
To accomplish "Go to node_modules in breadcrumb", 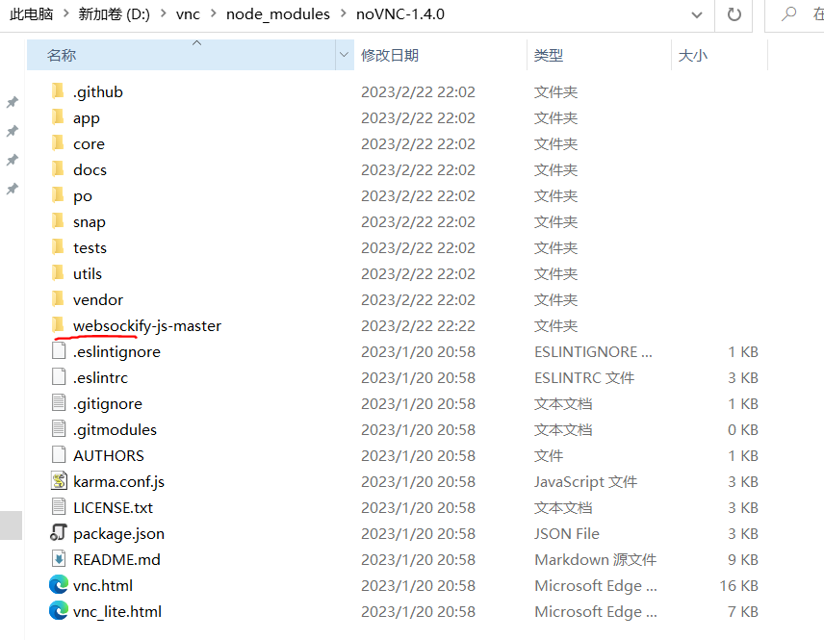I will point(278,14).
